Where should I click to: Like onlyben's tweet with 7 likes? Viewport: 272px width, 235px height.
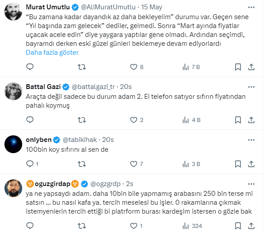pos(133,164)
